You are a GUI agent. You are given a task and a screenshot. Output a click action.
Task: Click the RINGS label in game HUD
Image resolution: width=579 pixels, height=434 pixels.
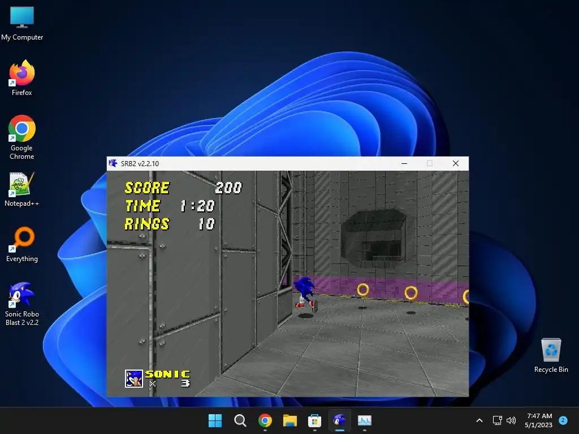click(147, 224)
